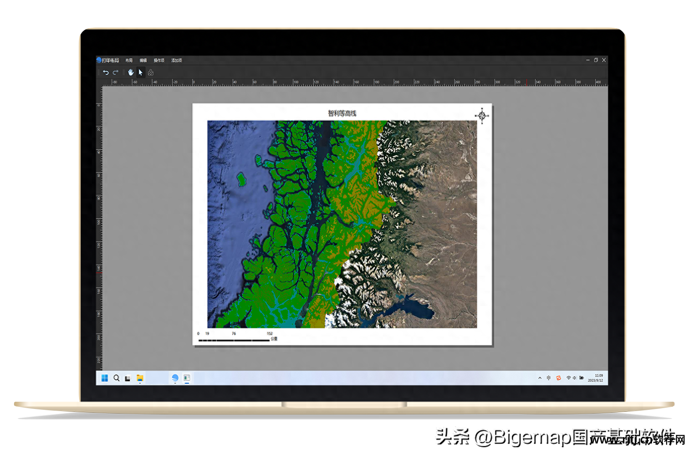Open the 添加项 menu
689x459 pixels.
(177, 61)
